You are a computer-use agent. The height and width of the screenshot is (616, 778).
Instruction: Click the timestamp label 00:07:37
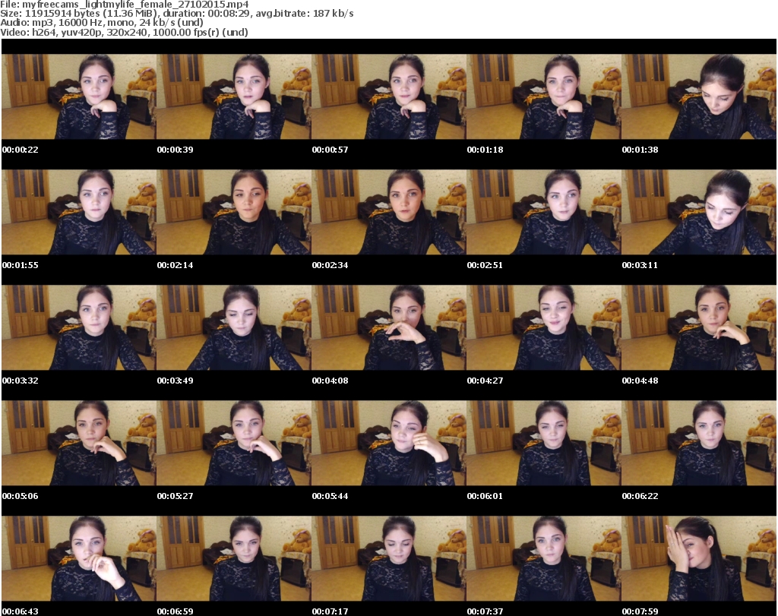(485, 611)
